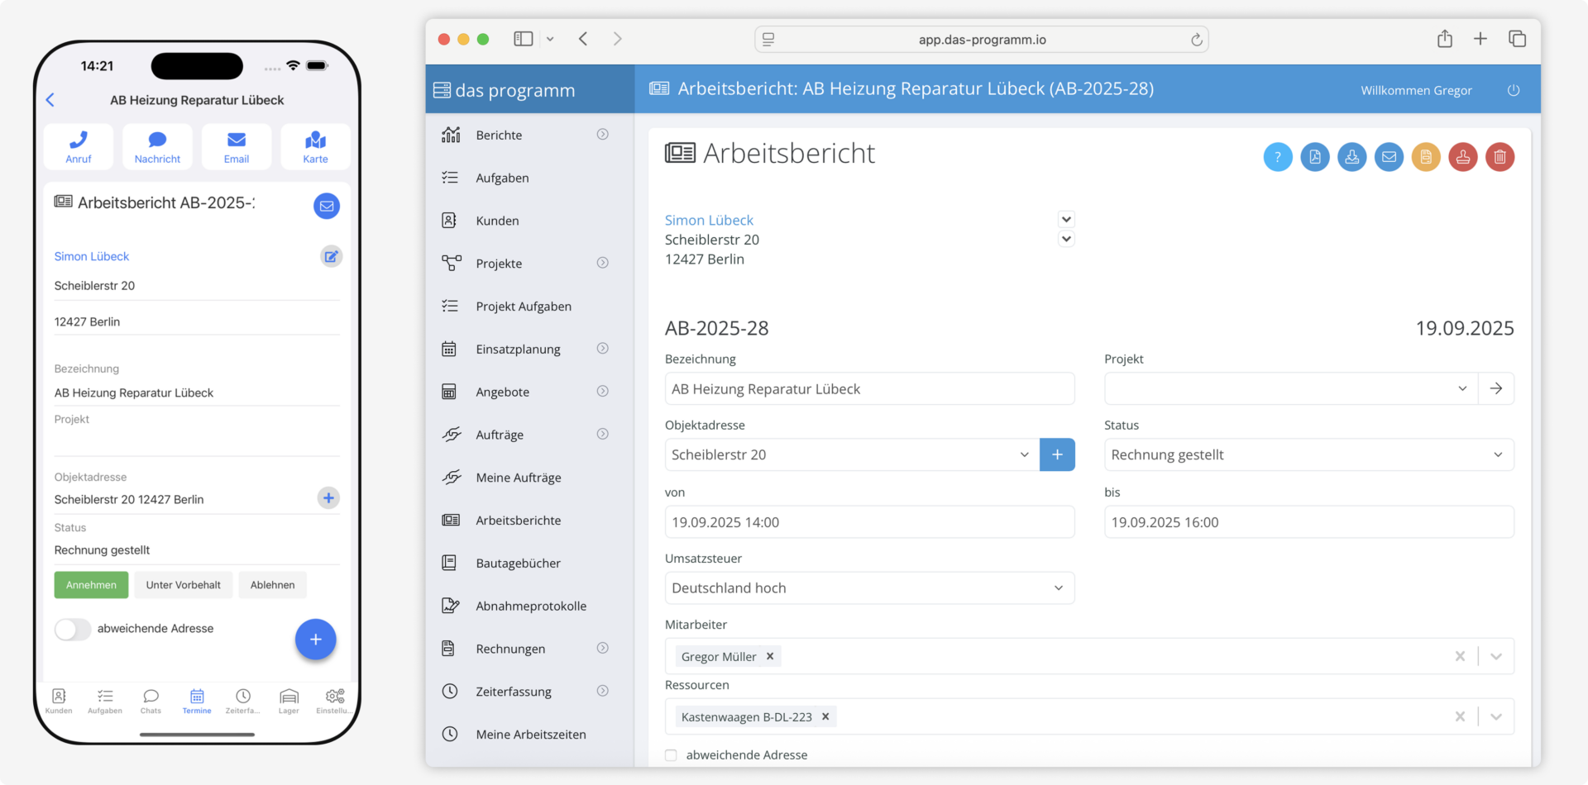The height and width of the screenshot is (785, 1588).
Task: Remove Gregor Müller from Mitarbeiter
Action: tap(770, 656)
